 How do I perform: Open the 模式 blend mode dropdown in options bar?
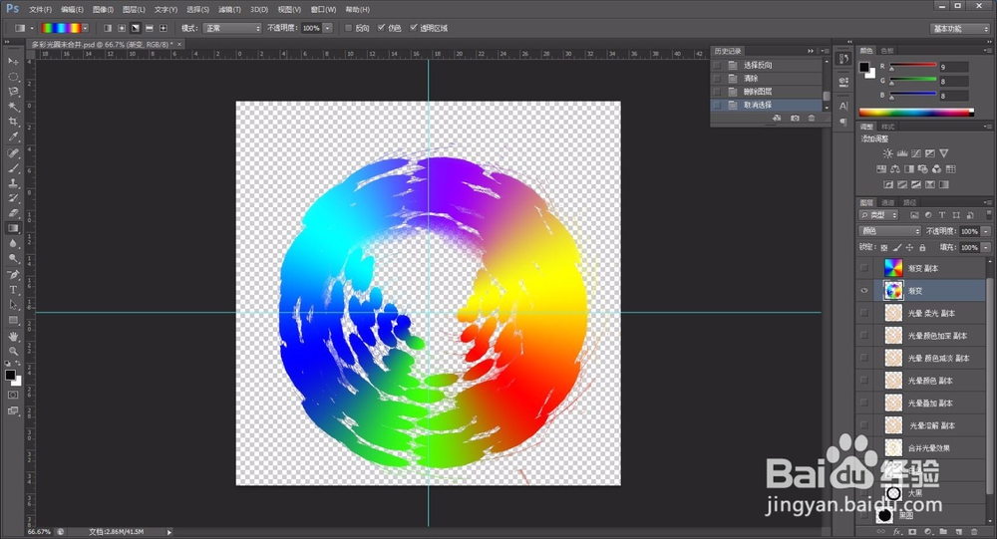point(231,28)
